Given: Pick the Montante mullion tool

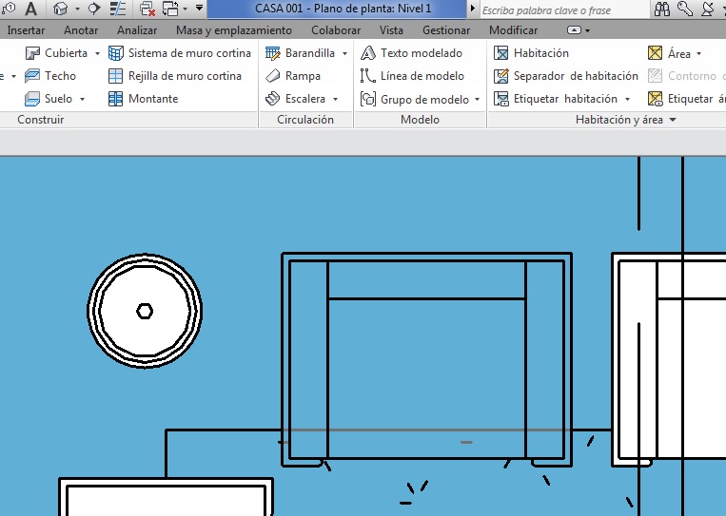Looking at the screenshot, I should pyautogui.click(x=143, y=99).
